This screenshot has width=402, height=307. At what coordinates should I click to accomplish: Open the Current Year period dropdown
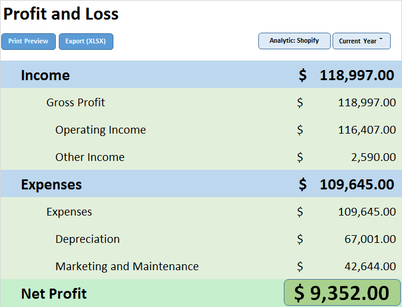point(362,41)
